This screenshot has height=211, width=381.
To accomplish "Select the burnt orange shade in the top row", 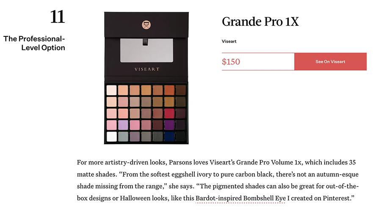I will [x=169, y=90].
